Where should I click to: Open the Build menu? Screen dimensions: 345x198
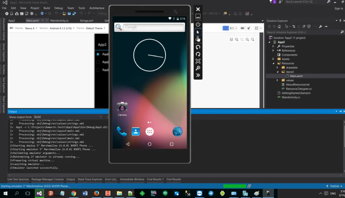click(46, 8)
